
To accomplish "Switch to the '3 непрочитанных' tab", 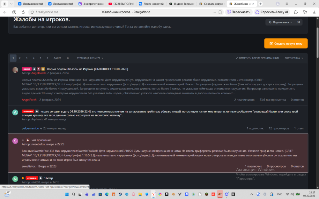I will pyautogui.click(x=91, y=4).
